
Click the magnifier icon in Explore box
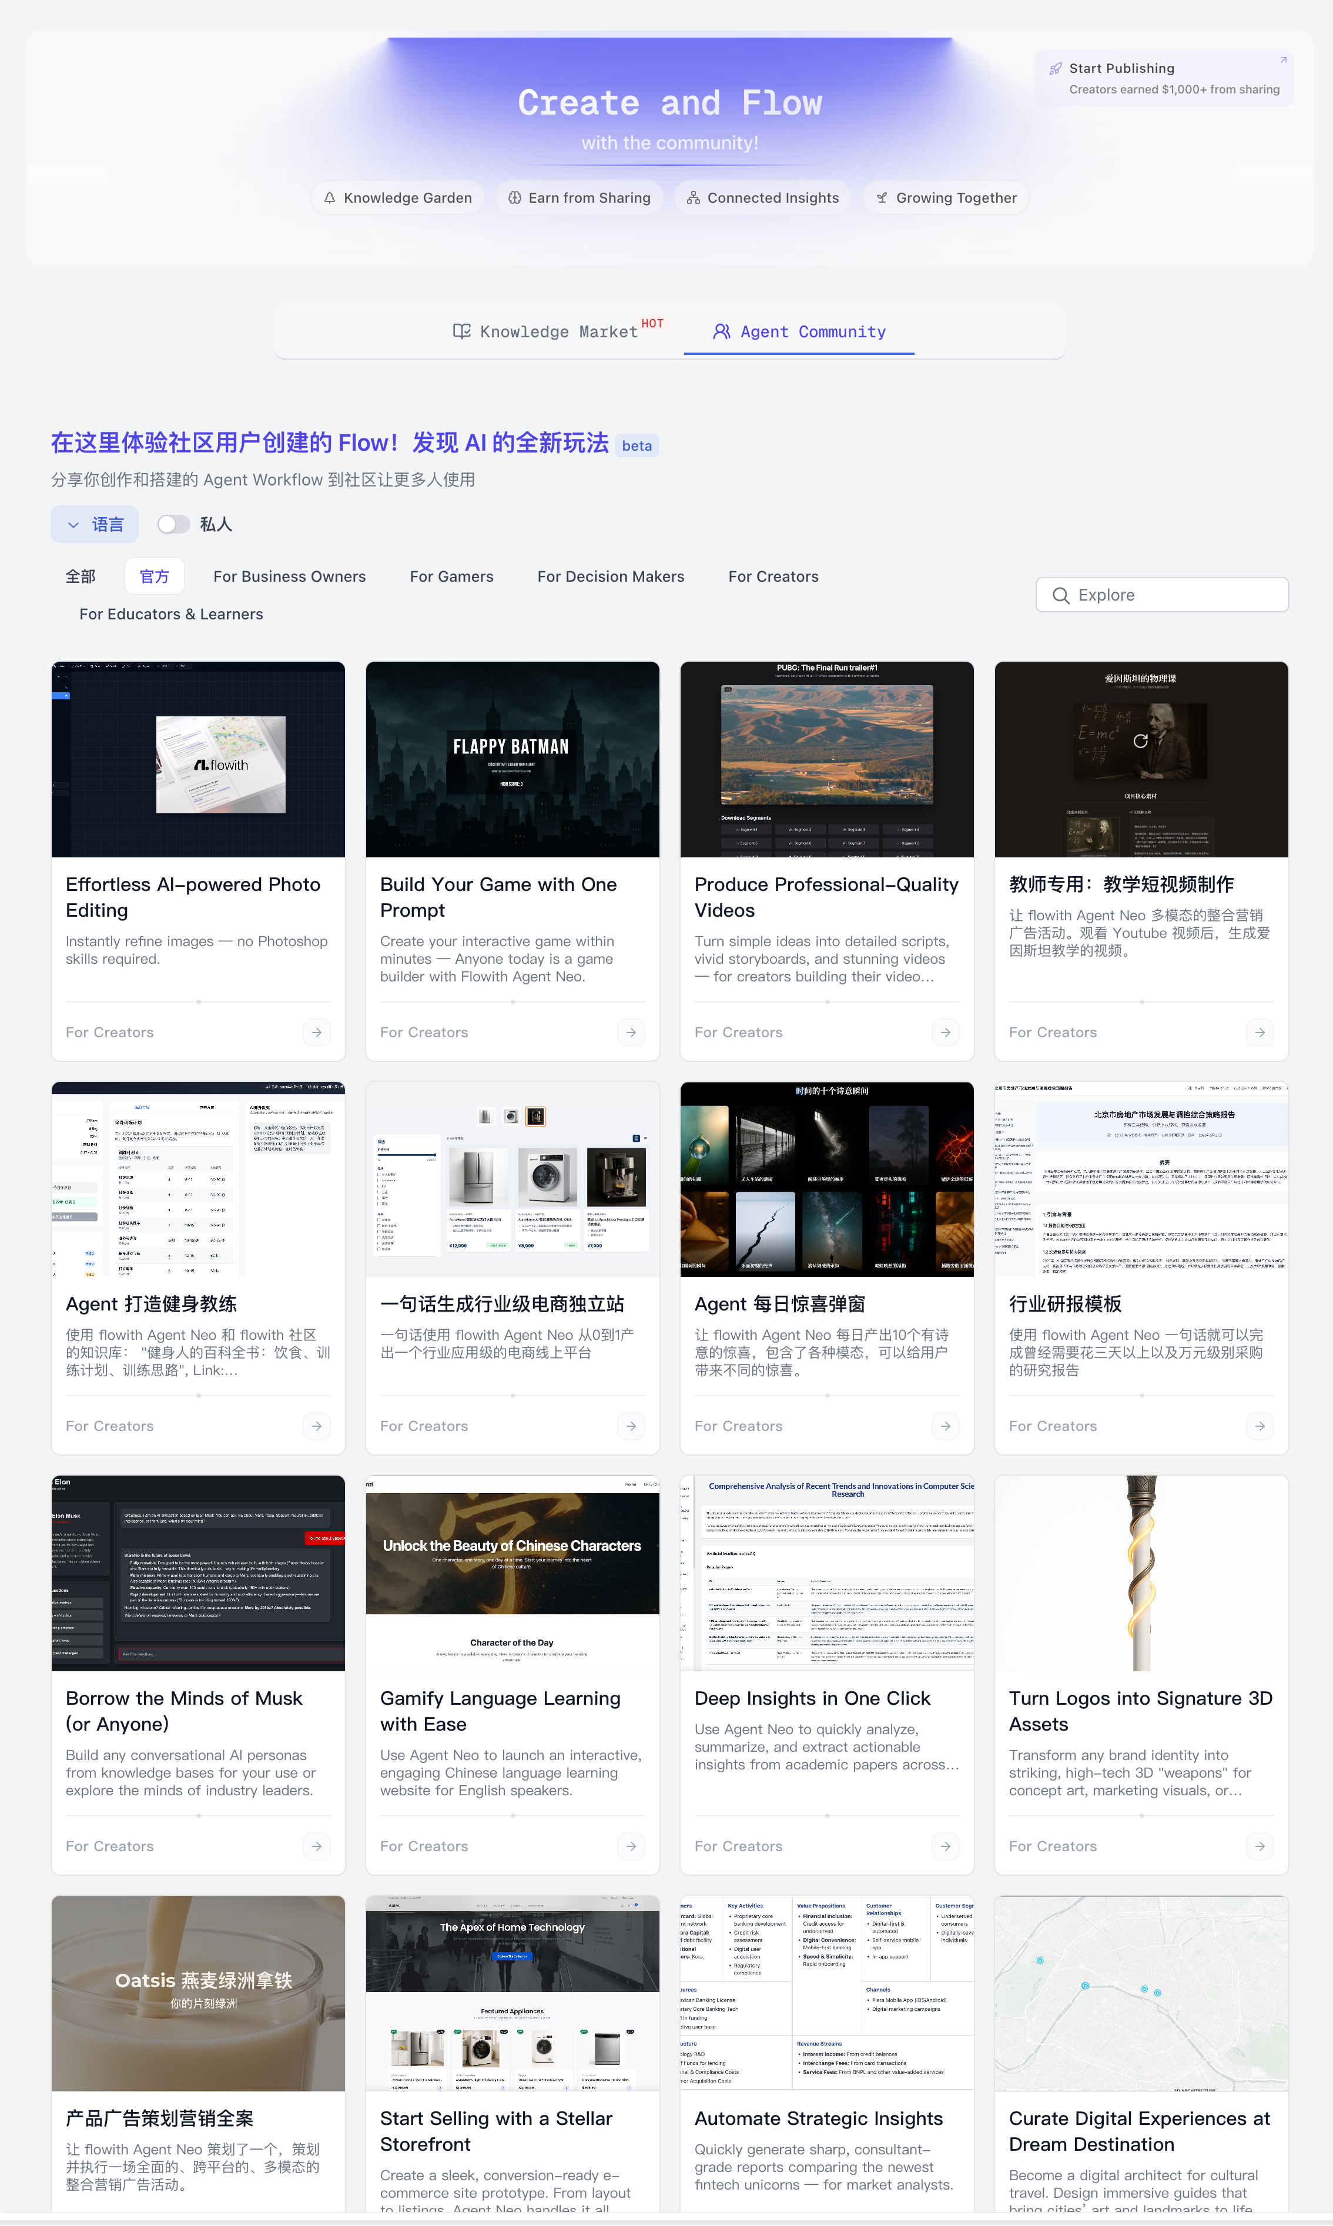tap(1061, 595)
